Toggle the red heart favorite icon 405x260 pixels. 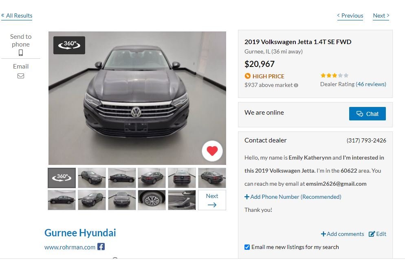pyautogui.click(x=212, y=151)
